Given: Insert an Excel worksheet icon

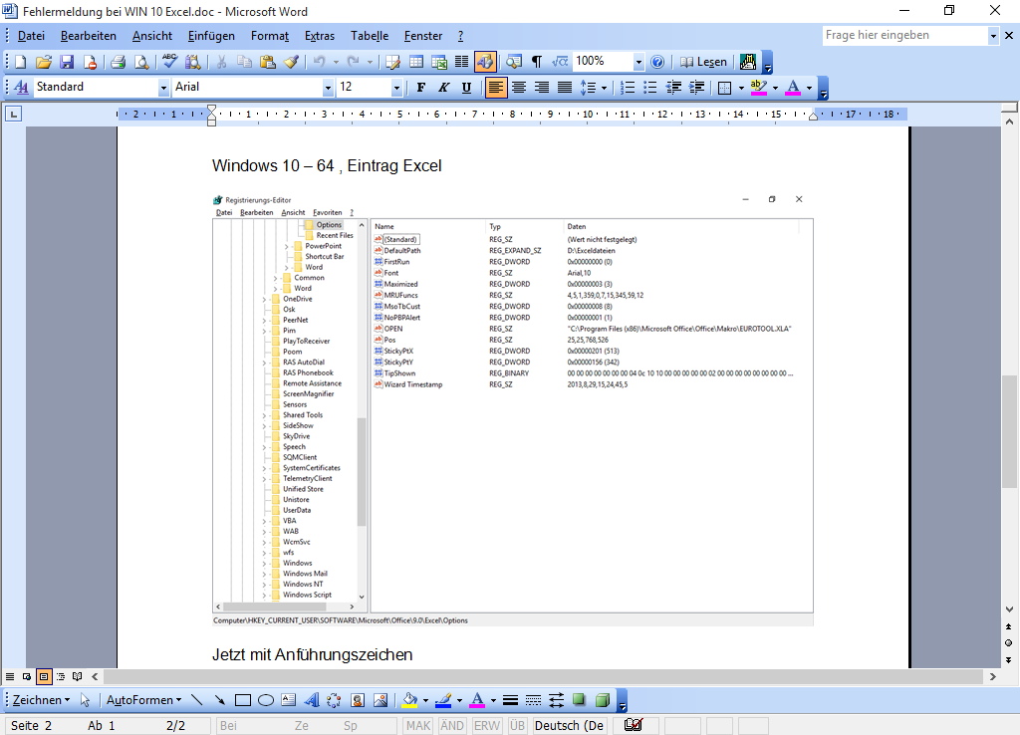Looking at the screenshot, I should (439, 62).
